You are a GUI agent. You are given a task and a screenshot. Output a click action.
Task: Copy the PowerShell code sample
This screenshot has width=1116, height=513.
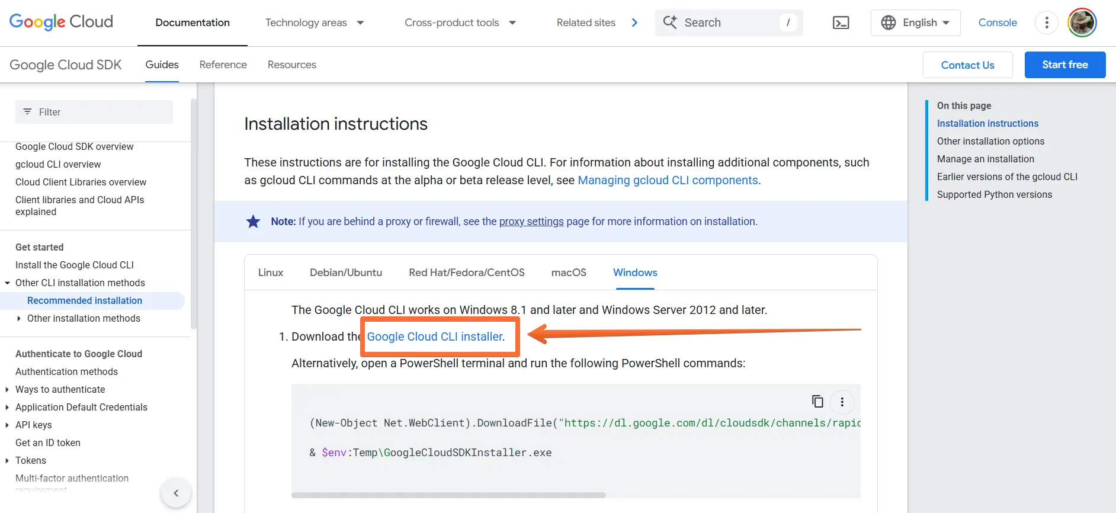pos(817,401)
